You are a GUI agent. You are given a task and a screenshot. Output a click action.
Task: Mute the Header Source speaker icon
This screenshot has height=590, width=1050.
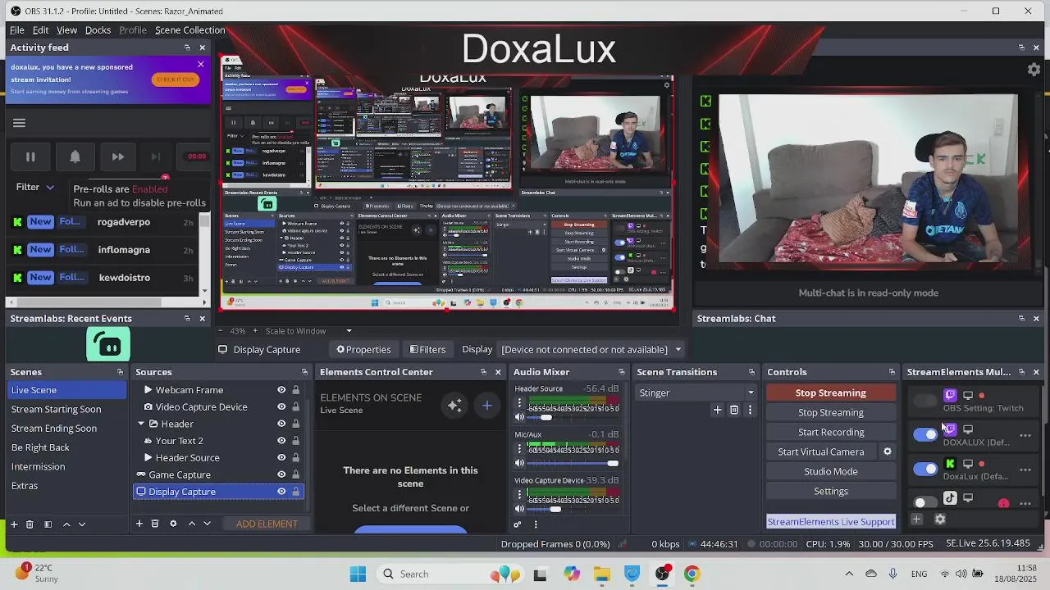click(x=519, y=417)
